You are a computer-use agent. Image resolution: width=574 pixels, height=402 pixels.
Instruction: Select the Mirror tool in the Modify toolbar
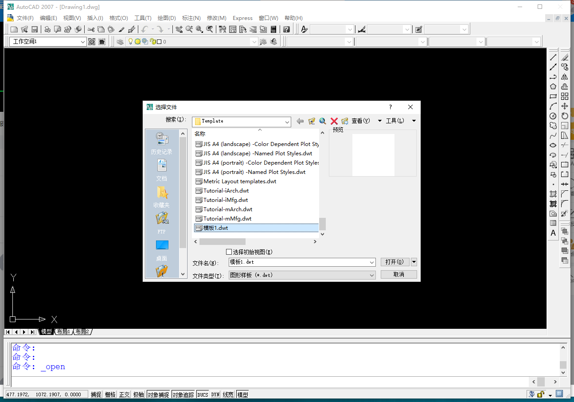[x=565, y=77]
